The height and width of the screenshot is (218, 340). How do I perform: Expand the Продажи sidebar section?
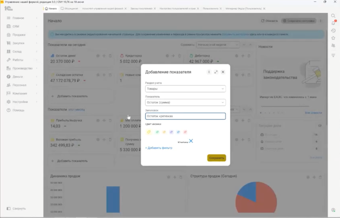click(x=22, y=35)
